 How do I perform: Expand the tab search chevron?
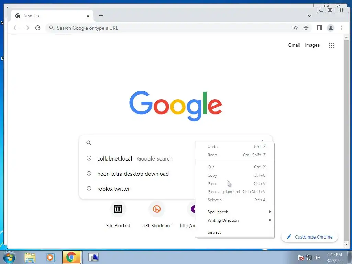pyautogui.click(x=309, y=16)
